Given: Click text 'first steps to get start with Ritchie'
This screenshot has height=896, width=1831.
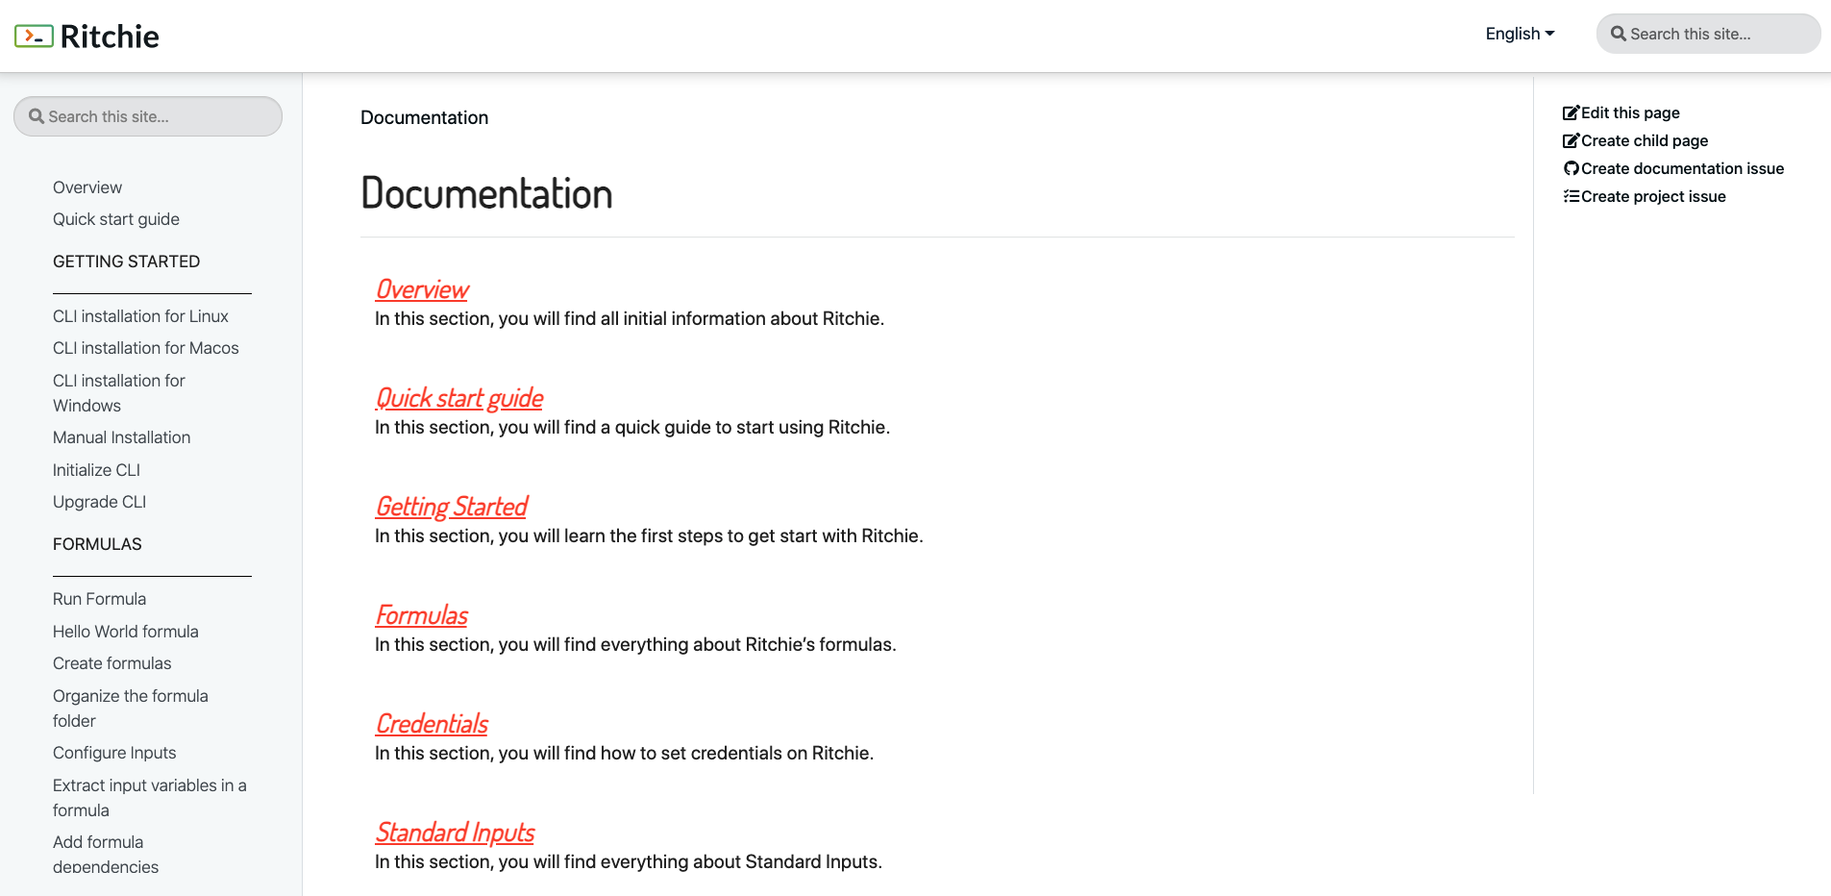Looking at the screenshot, I should (x=779, y=535).
